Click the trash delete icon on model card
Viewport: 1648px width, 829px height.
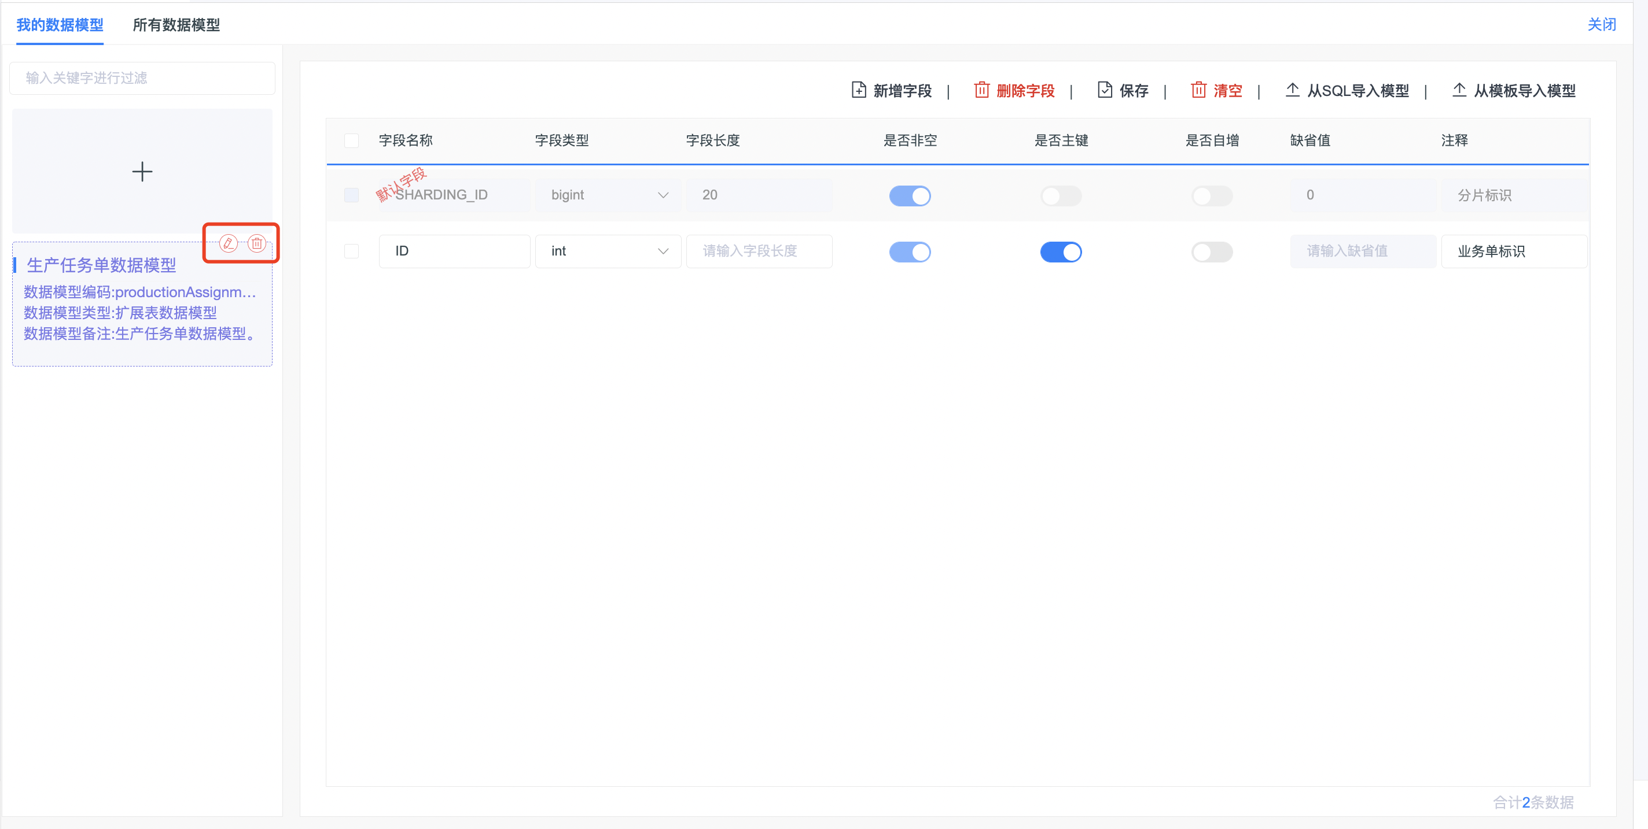tap(256, 243)
